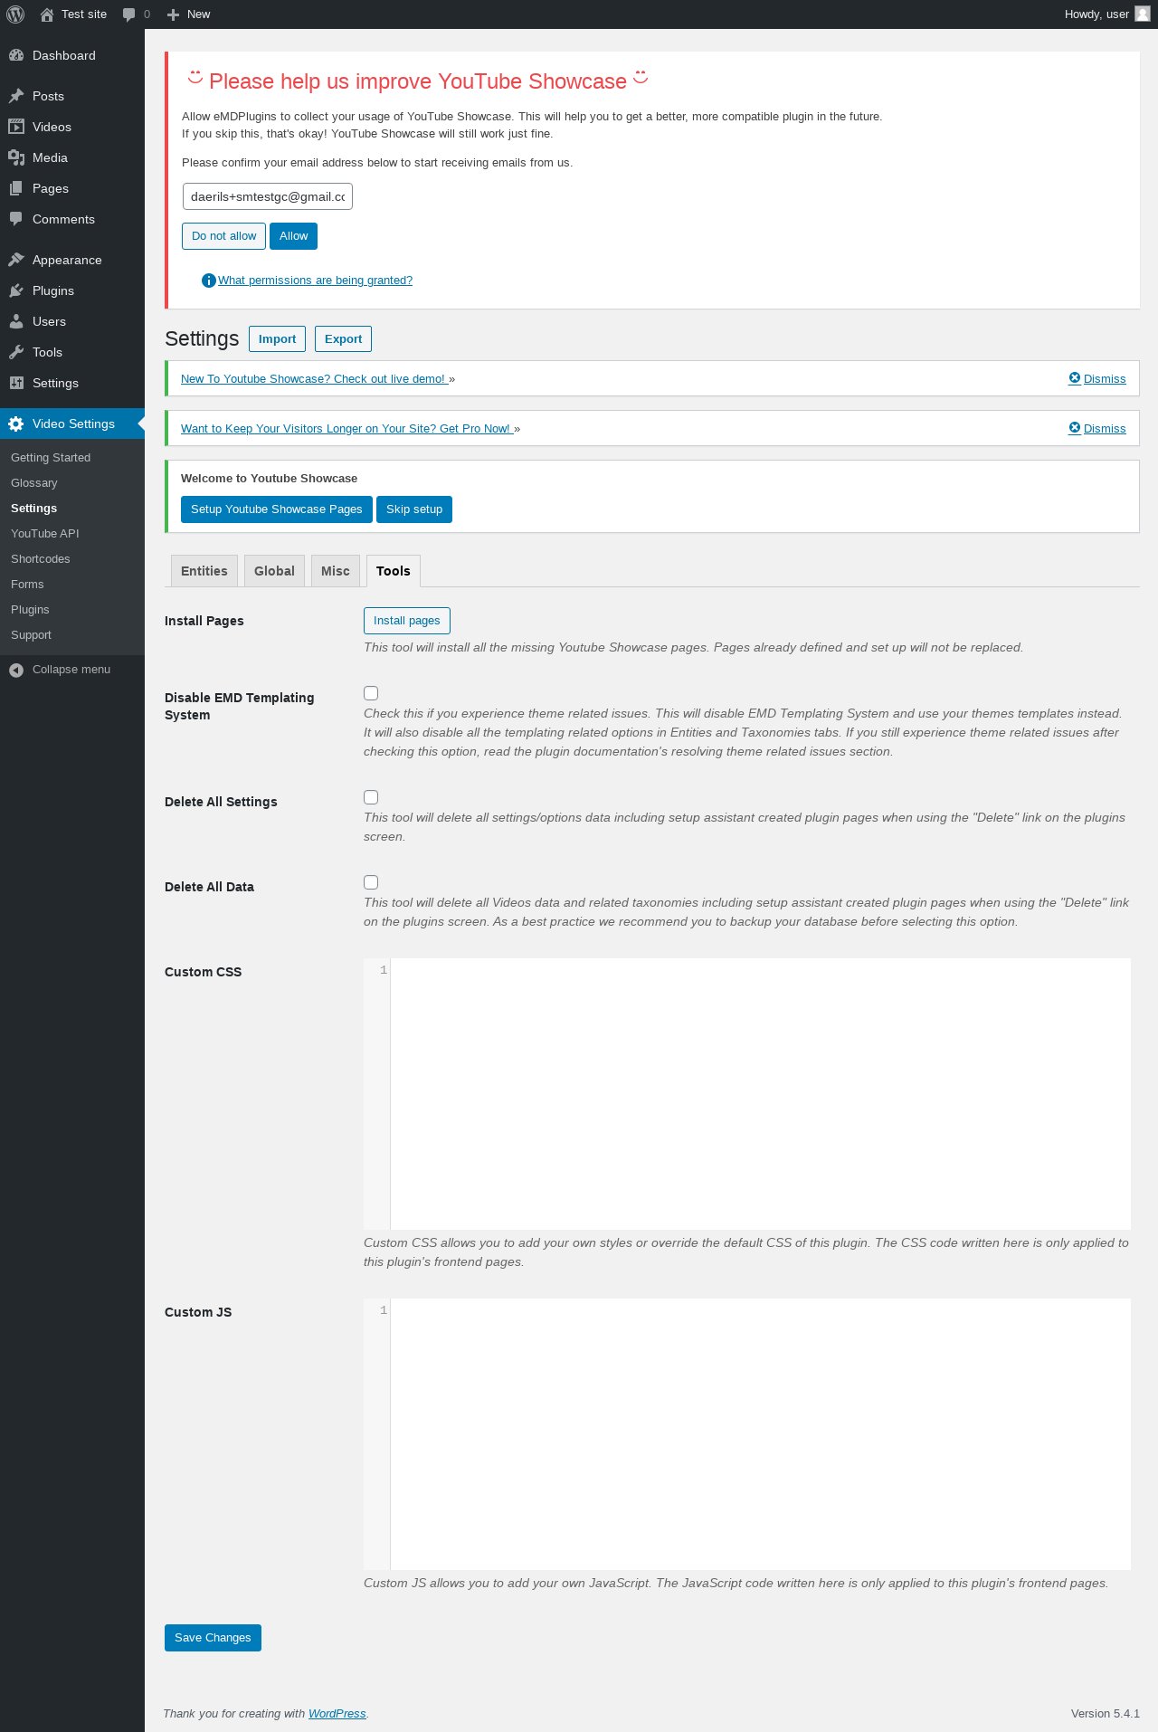
Task: Click the Skip setup button
Action: coord(414,509)
